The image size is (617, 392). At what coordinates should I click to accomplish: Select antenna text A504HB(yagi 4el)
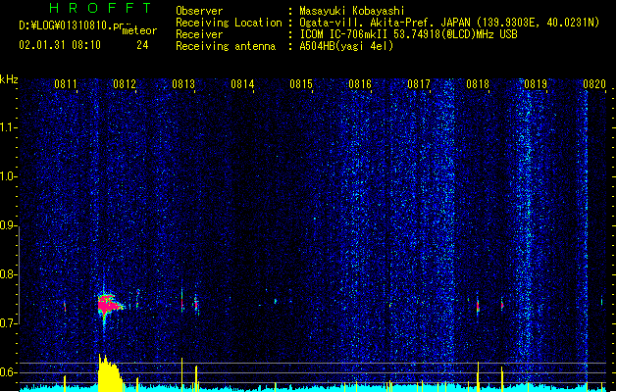(346, 46)
